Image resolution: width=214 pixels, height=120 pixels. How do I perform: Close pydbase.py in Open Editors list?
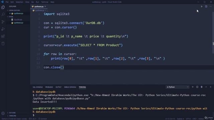pos(10,13)
